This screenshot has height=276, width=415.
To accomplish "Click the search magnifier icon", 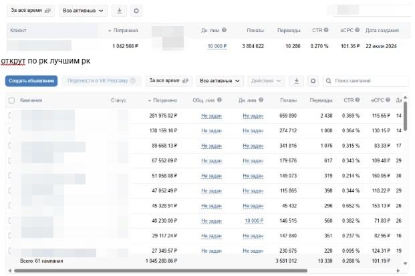I will point(328,81).
